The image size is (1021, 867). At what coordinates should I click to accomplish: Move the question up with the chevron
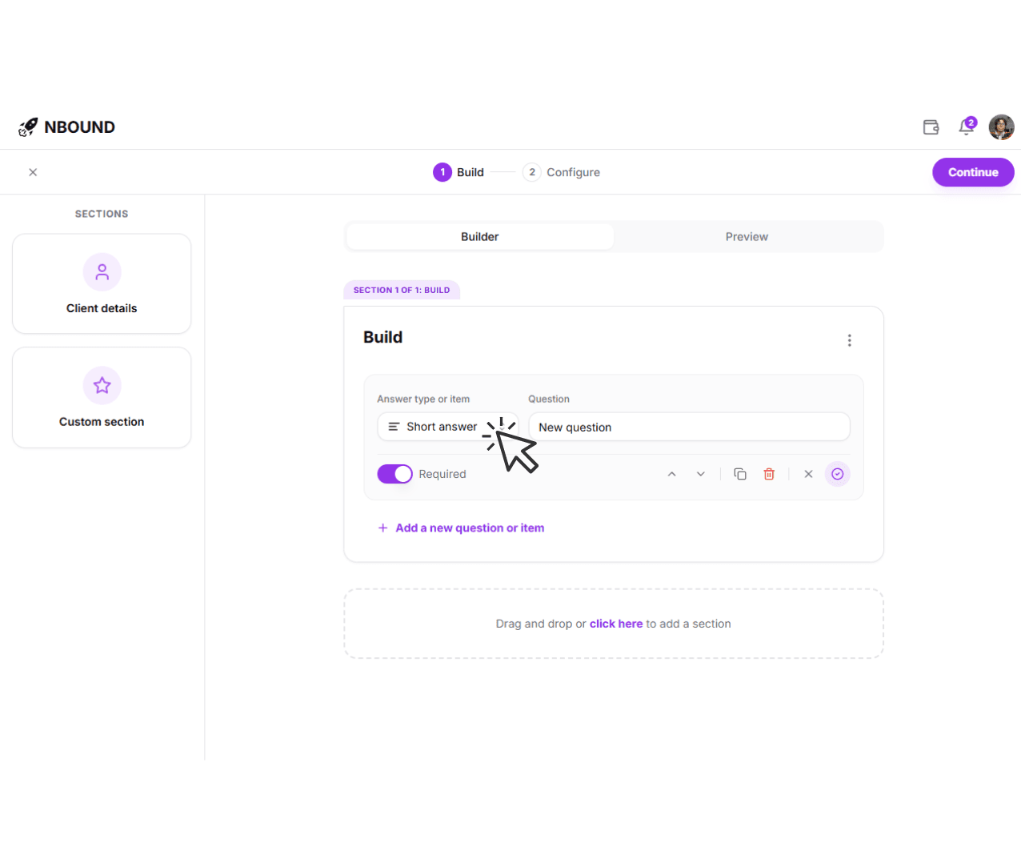point(671,473)
